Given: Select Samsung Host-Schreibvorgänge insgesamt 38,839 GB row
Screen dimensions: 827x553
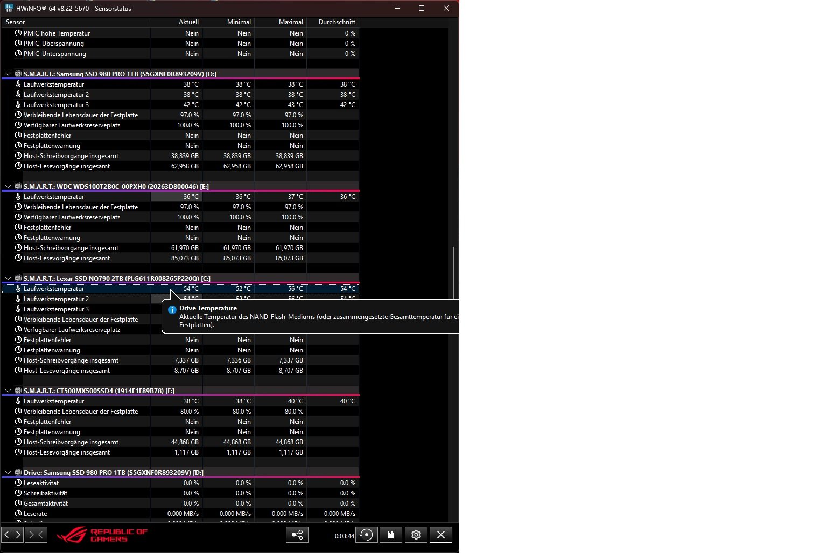Looking at the screenshot, I should click(x=180, y=155).
